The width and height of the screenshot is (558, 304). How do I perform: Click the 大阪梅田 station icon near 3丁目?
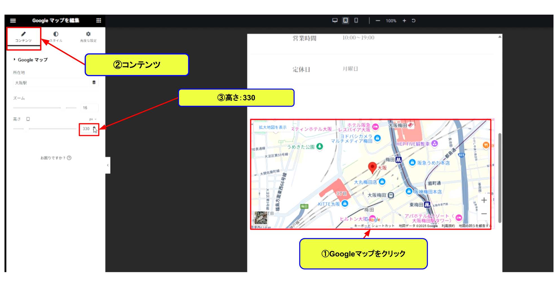pyautogui.click(x=391, y=195)
